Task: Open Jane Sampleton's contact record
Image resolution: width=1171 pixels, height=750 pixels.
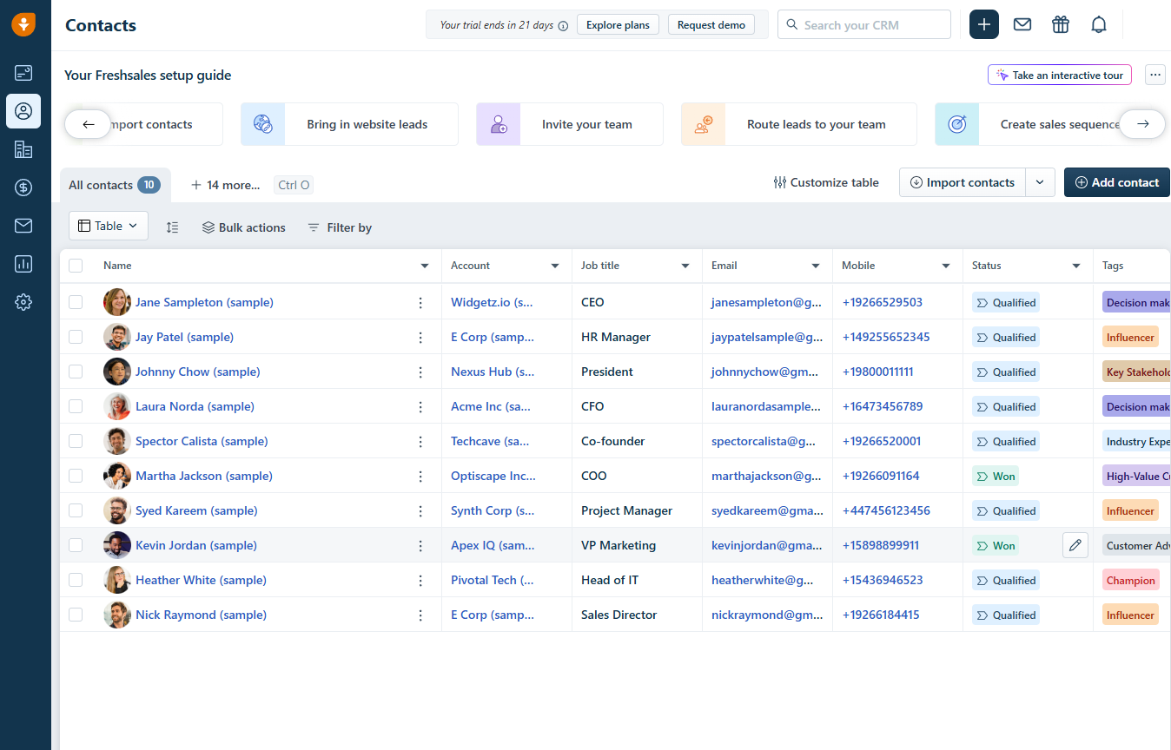Action: point(204,301)
